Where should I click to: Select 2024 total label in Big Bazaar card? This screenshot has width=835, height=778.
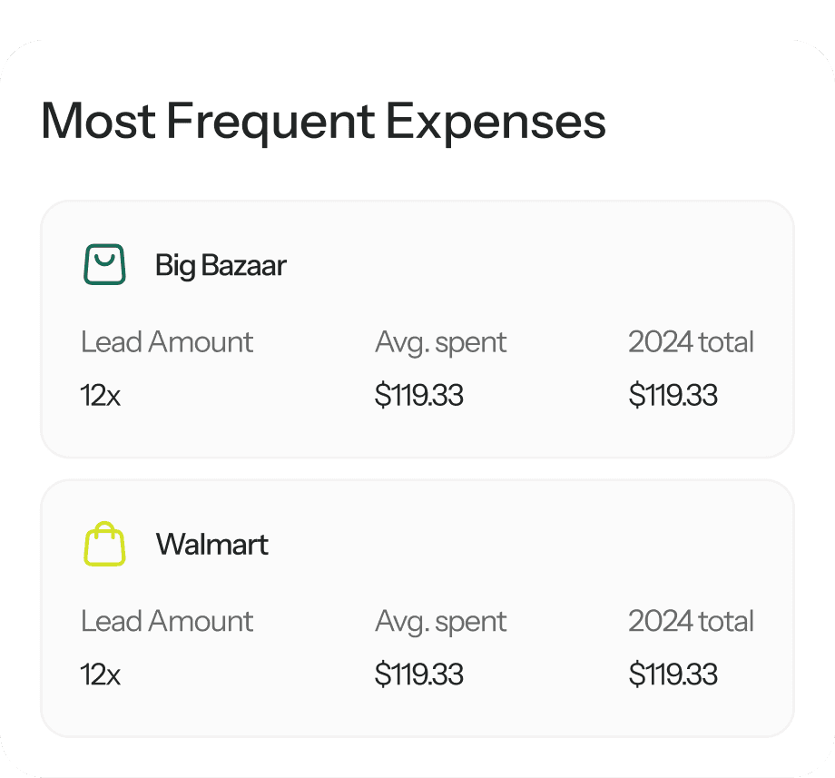(691, 341)
